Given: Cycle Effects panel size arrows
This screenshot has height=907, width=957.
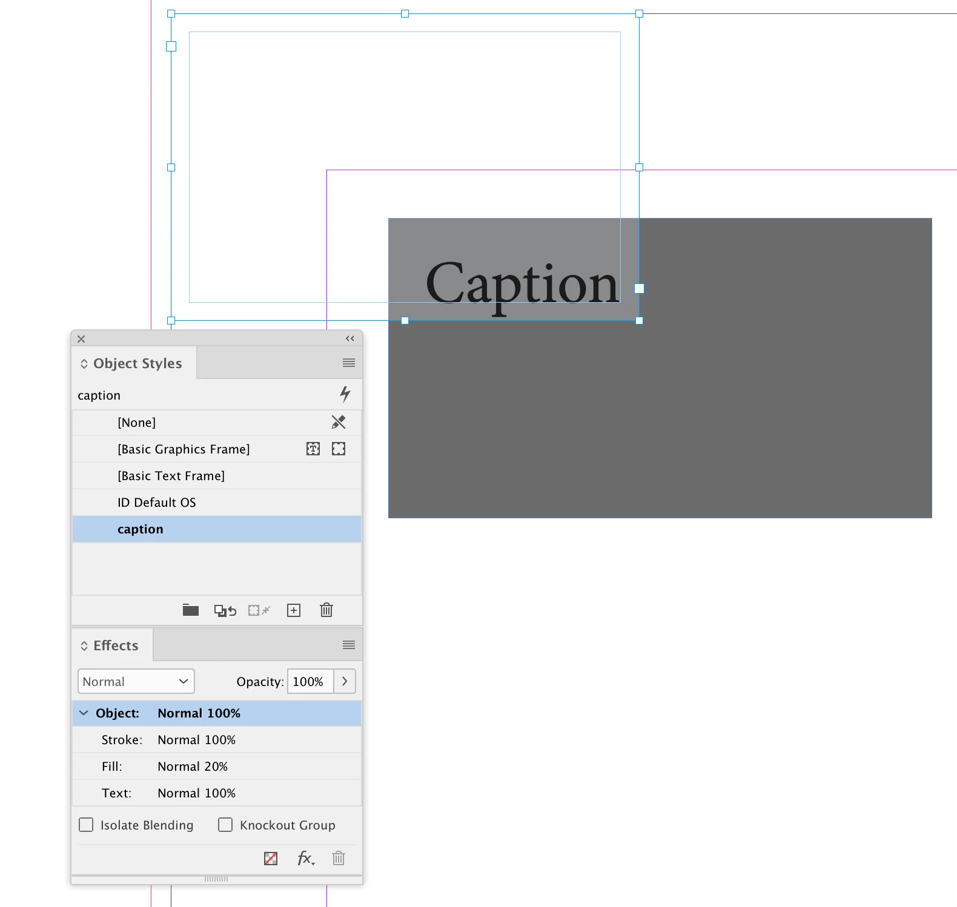Looking at the screenshot, I should pos(84,646).
